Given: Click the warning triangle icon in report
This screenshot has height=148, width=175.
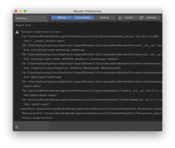Looking at the screenshot, I should tap(17, 32).
